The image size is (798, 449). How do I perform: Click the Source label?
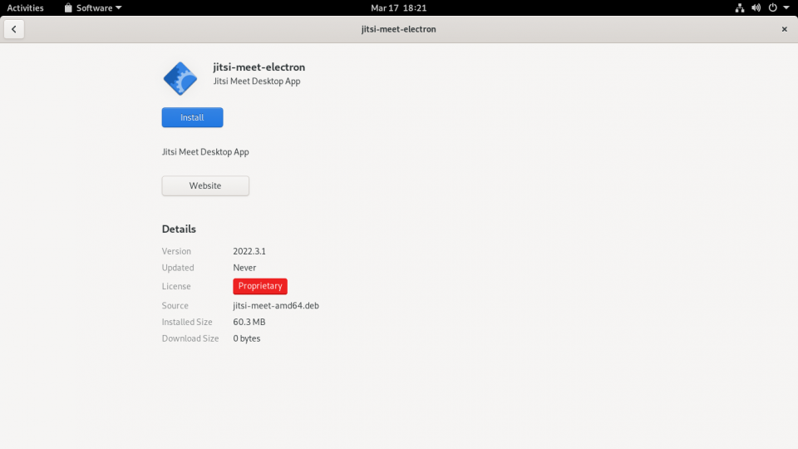(175, 305)
